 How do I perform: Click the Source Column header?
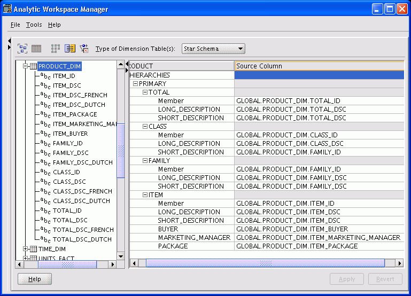point(319,66)
